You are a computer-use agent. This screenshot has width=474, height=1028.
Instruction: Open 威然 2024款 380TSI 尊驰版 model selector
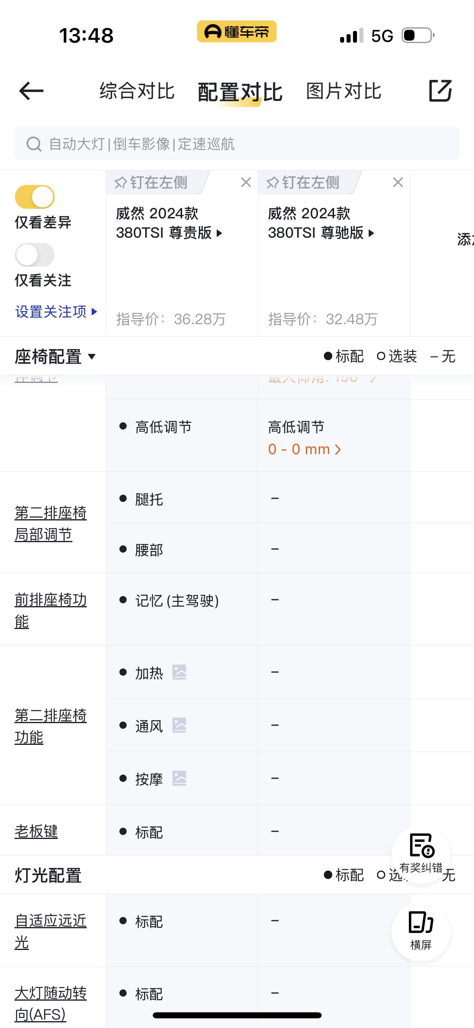coord(321,224)
